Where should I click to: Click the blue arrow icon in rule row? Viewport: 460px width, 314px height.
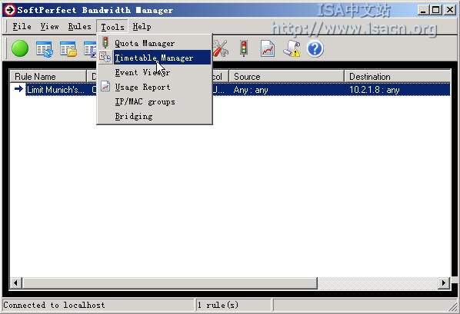click(x=18, y=89)
